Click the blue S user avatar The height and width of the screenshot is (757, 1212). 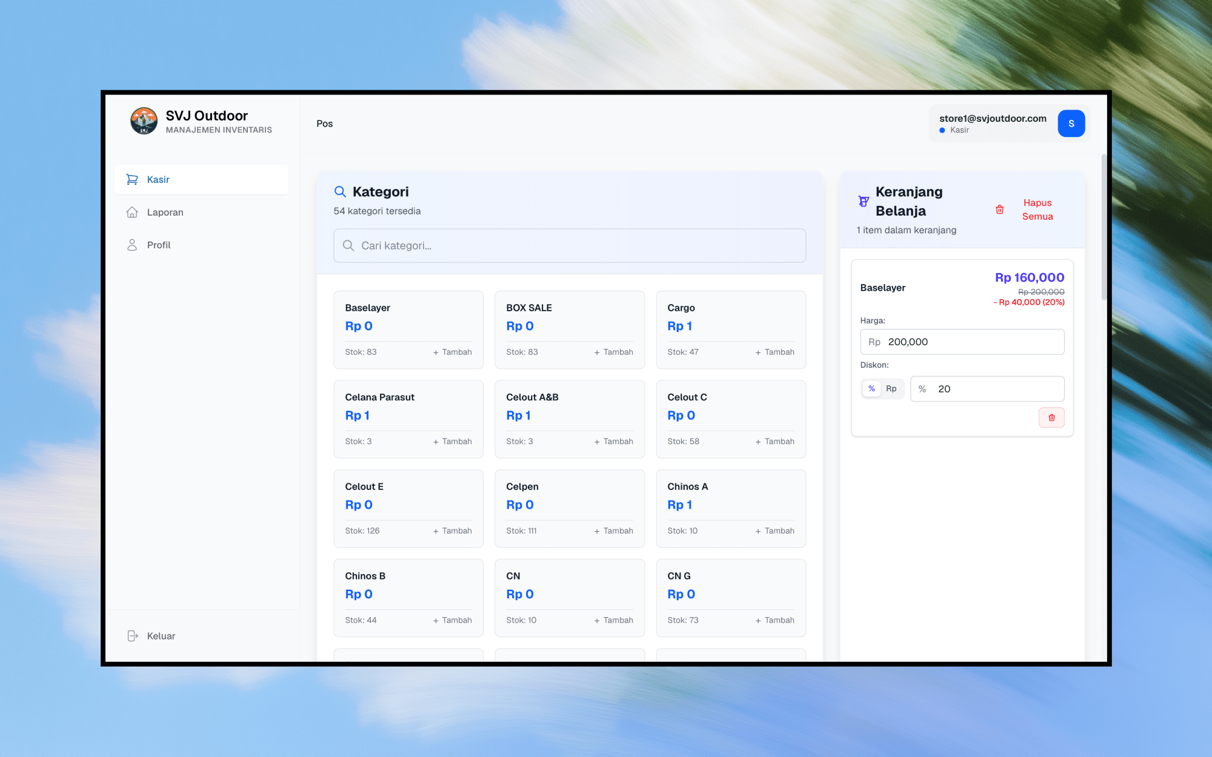pyautogui.click(x=1071, y=124)
